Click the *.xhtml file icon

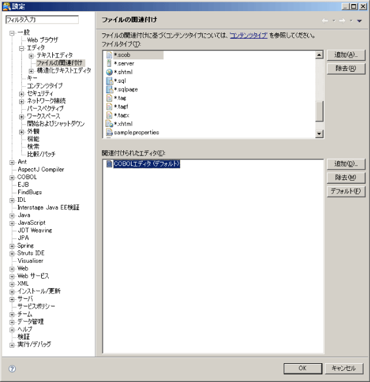(x=109, y=124)
